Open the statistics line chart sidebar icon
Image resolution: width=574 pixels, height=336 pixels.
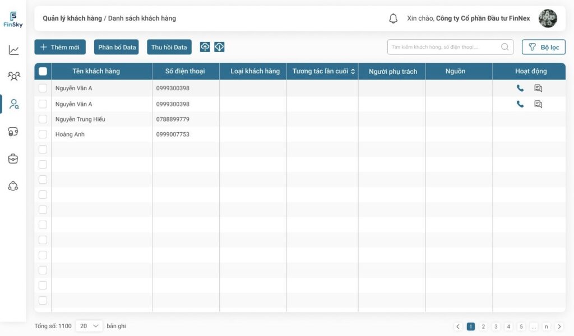point(13,50)
